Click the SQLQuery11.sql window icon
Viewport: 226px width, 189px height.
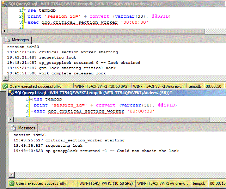coord(11,93)
